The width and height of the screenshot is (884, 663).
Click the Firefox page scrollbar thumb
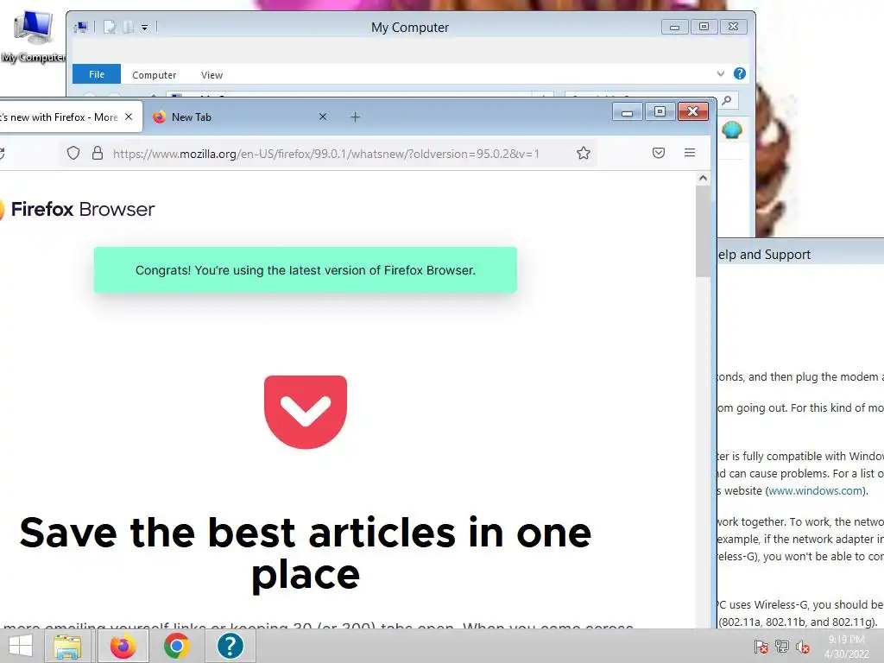[x=703, y=231]
